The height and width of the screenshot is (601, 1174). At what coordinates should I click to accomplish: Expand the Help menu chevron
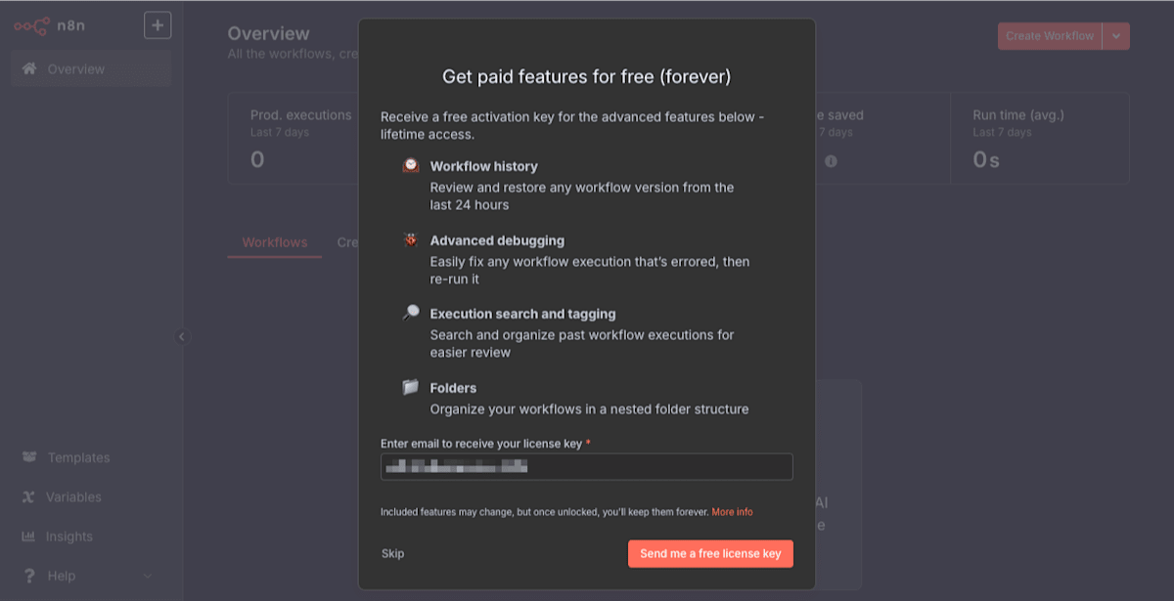[148, 577]
